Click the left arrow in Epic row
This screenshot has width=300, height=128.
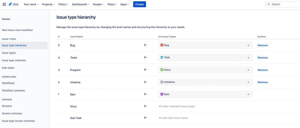(x=145, y=94)
